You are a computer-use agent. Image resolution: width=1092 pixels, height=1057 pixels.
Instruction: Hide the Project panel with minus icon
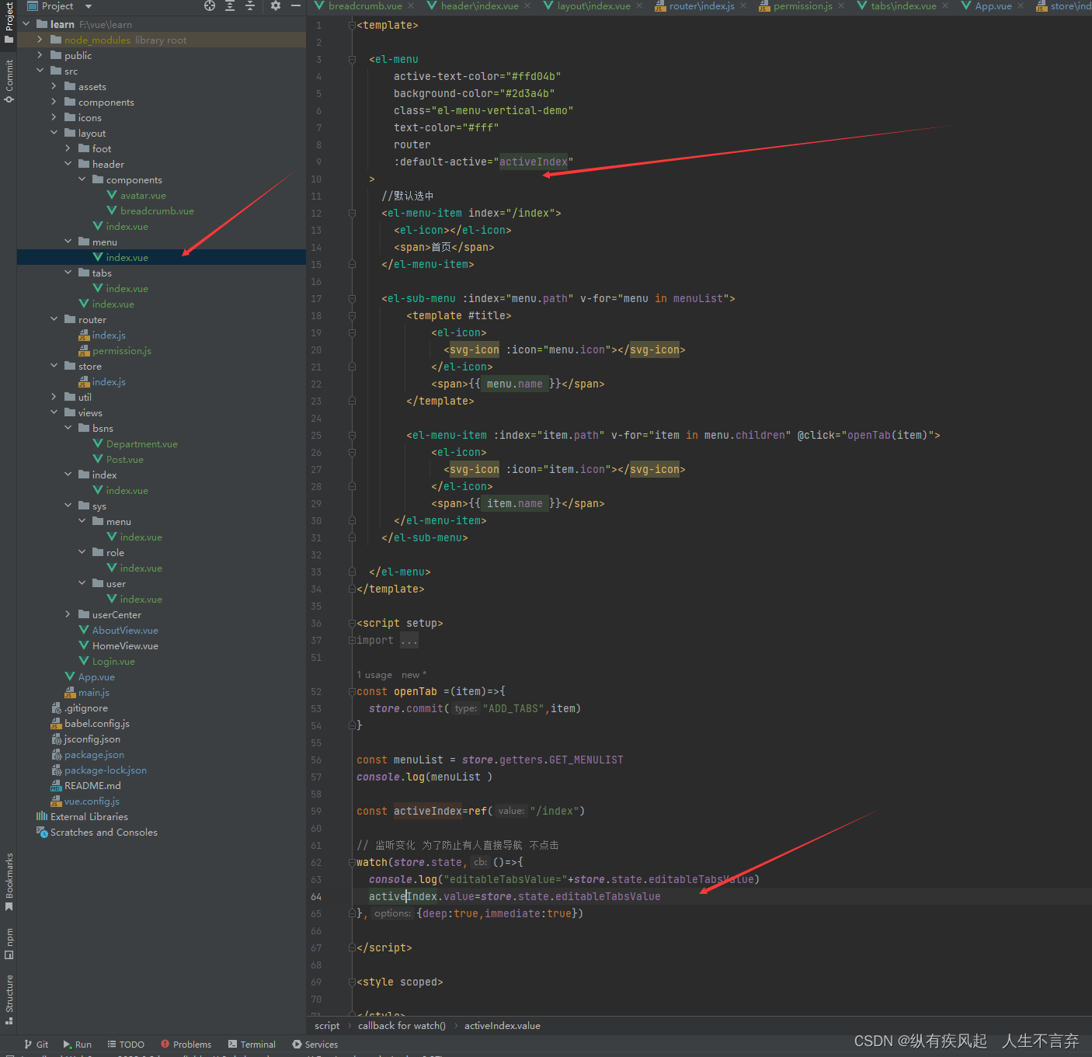pyautogui.click(x=296, y=5)
